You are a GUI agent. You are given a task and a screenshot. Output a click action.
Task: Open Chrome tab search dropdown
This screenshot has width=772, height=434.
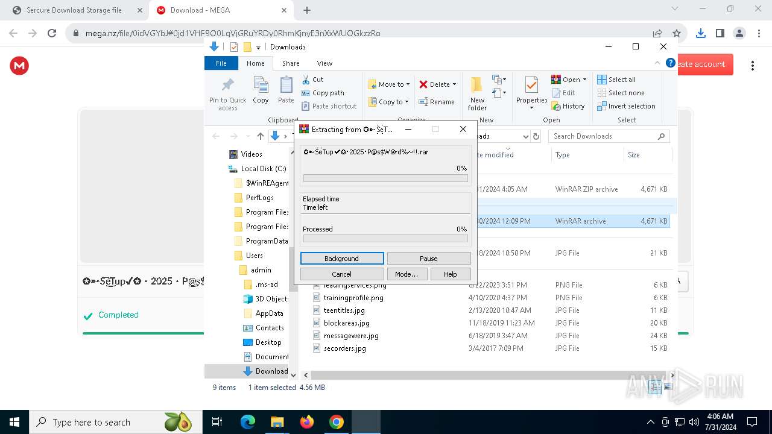pyautogui.click(x=674, y=9)
